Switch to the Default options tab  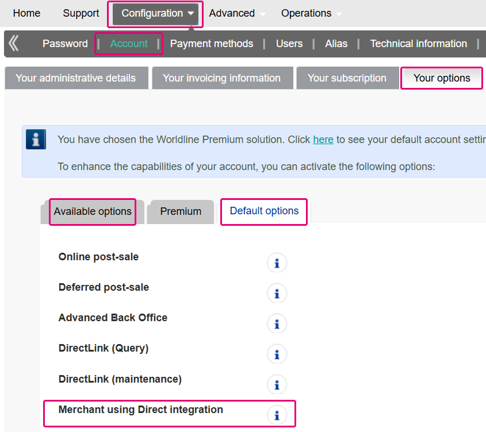264,211
